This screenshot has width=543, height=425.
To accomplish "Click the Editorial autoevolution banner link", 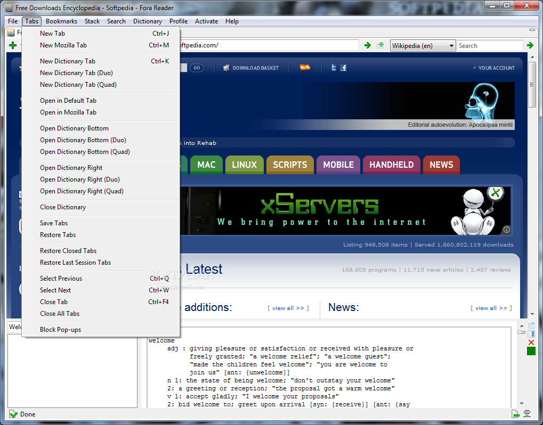I will (460, 125).
